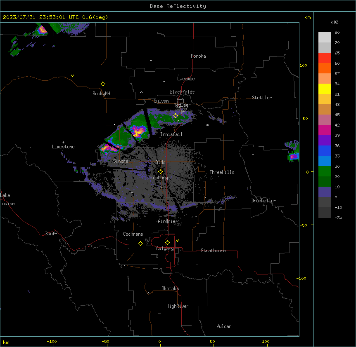356x347 pixels.
Task: Click the asterisk marker above Limestone
Action: pos(63,143)
